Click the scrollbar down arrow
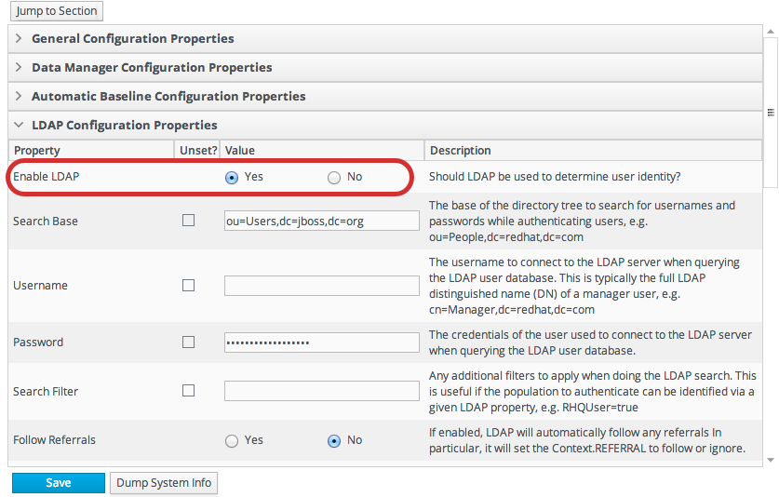The image size is (779, 497). pyautogui.click(x=770, y=460)
